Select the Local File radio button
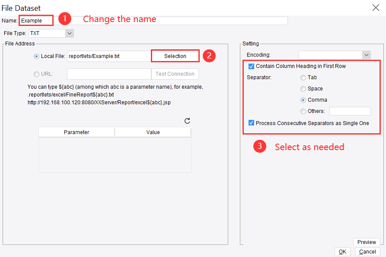Image resolution: width=386 pixels, height=257 pixels. point(36,56)
